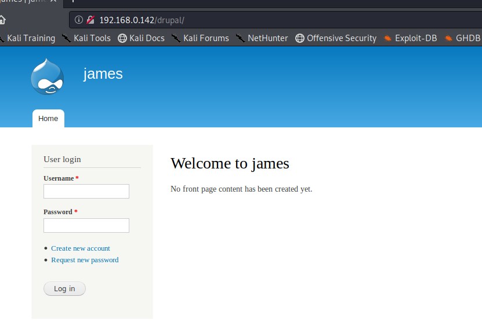This screenshot has width=482, height=330.
Task: Open the Kali Forums bookmark
Action: click(x=200, y=38)
